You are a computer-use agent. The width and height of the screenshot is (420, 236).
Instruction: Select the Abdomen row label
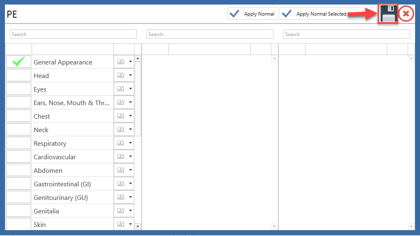pyautogui.click(x=48, y=171)
